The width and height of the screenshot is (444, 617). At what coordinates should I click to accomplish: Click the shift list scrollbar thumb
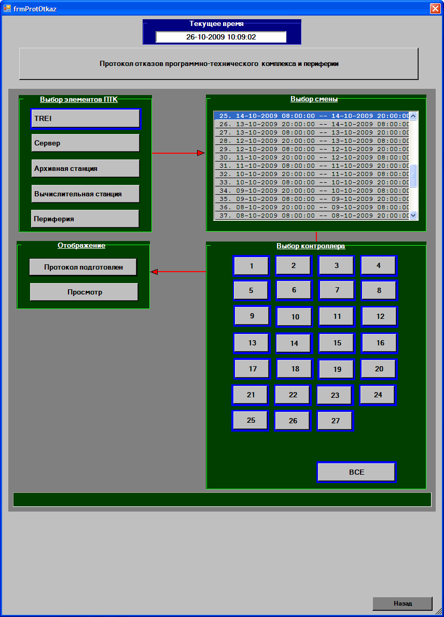pos(413,176)
